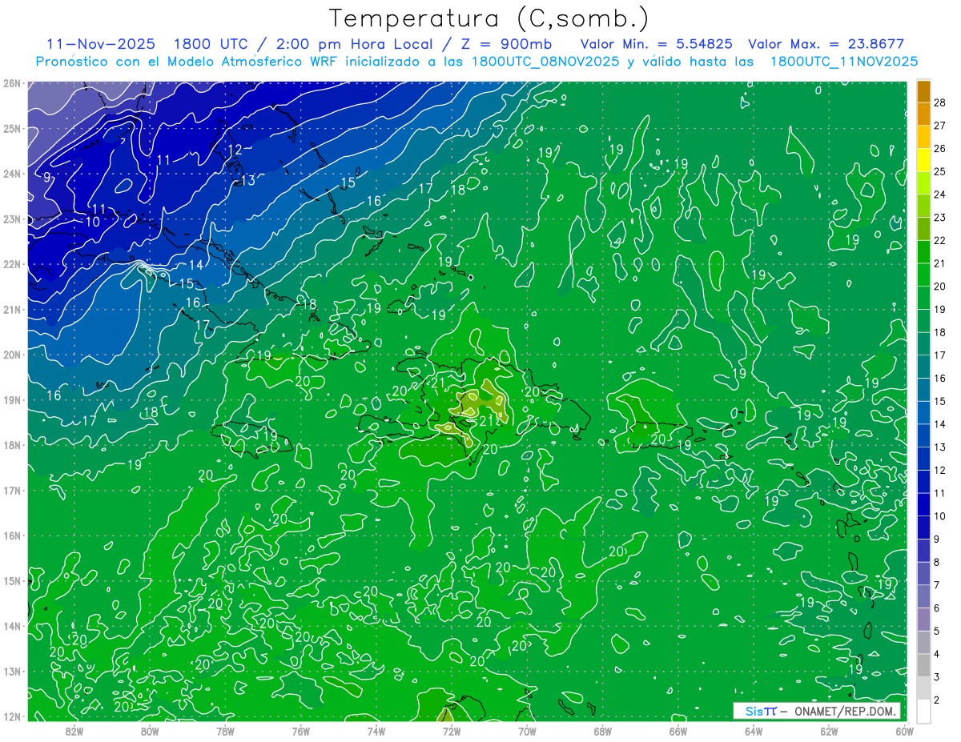Click longitude axis label "66W"
Image resolution: width=961 pixels, height=742 pixels.
click(x=678, y=731)
